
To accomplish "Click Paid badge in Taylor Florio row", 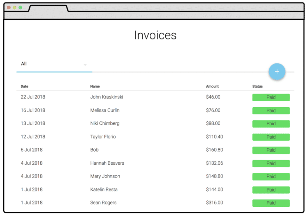I will [271, 137].
